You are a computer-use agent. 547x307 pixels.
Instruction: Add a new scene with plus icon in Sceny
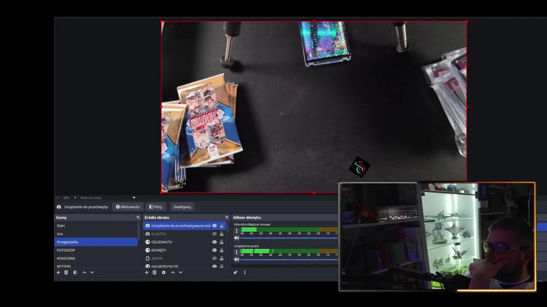[x=58, y=272]
